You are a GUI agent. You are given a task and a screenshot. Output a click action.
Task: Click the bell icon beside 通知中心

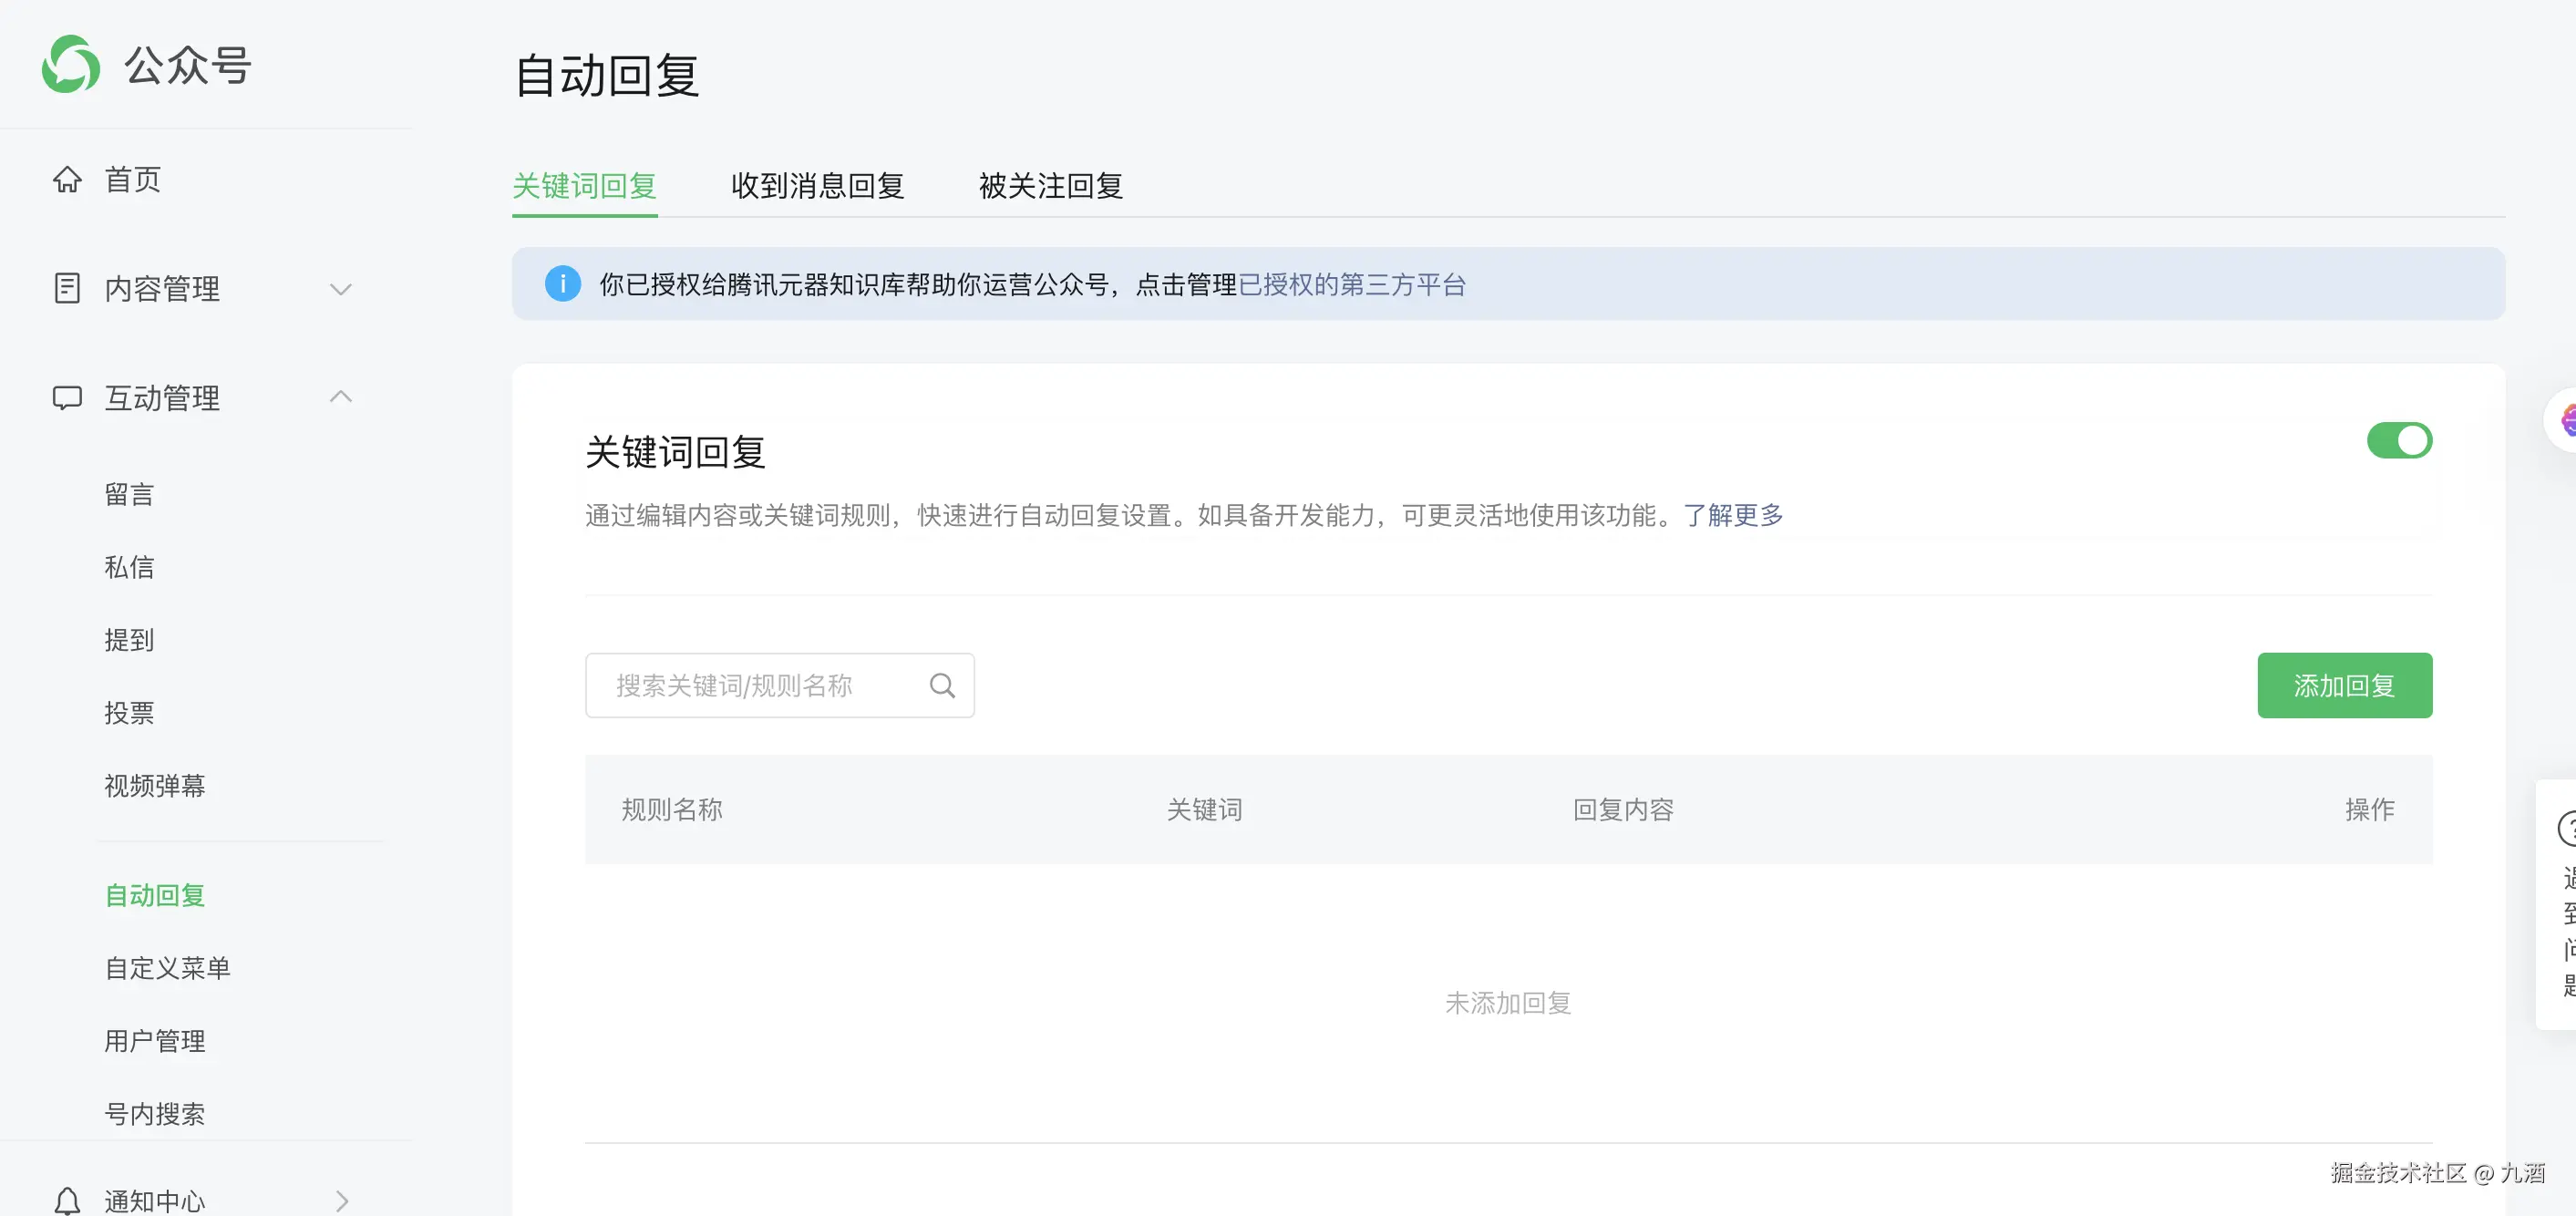click(x=67, y=1201)
